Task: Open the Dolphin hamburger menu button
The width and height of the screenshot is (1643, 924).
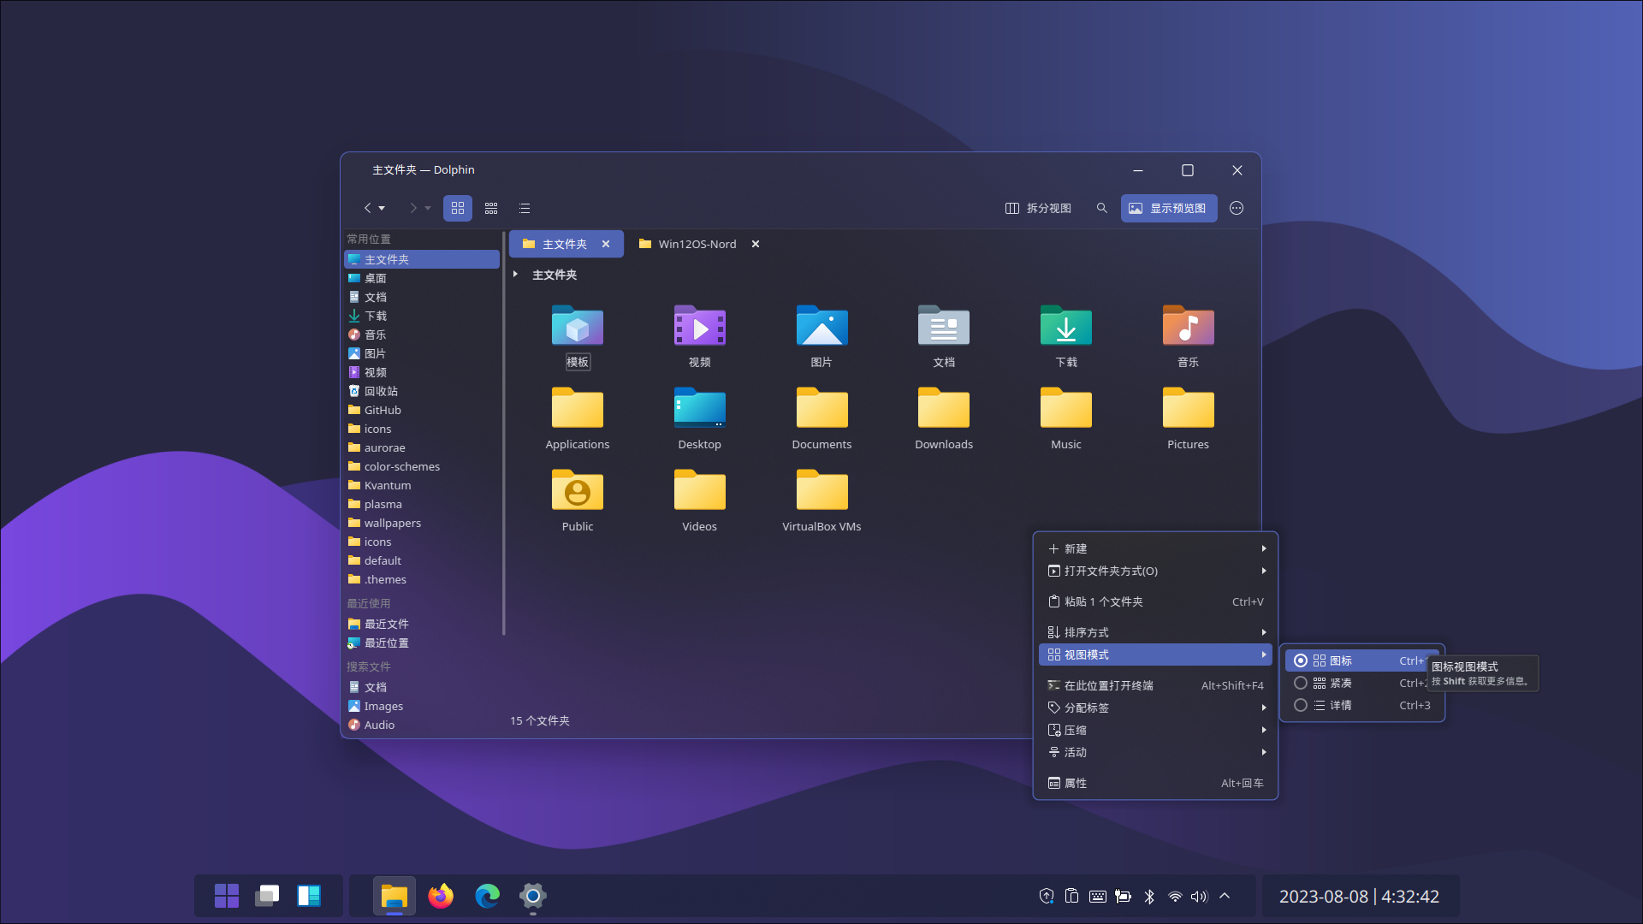Action: click(x=1237, y=208)
